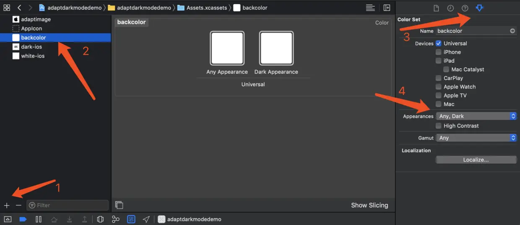This screenshot has height=225, width=520.
Task: Click the Simulate Location arrow icon
Action: [146, 219]
